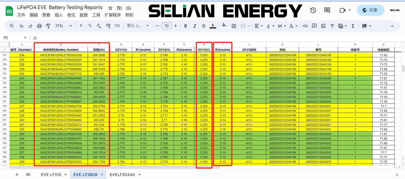Open the 77% zoom dropdown
This screenshot has width=405, height=179.
tap(63, 26)
